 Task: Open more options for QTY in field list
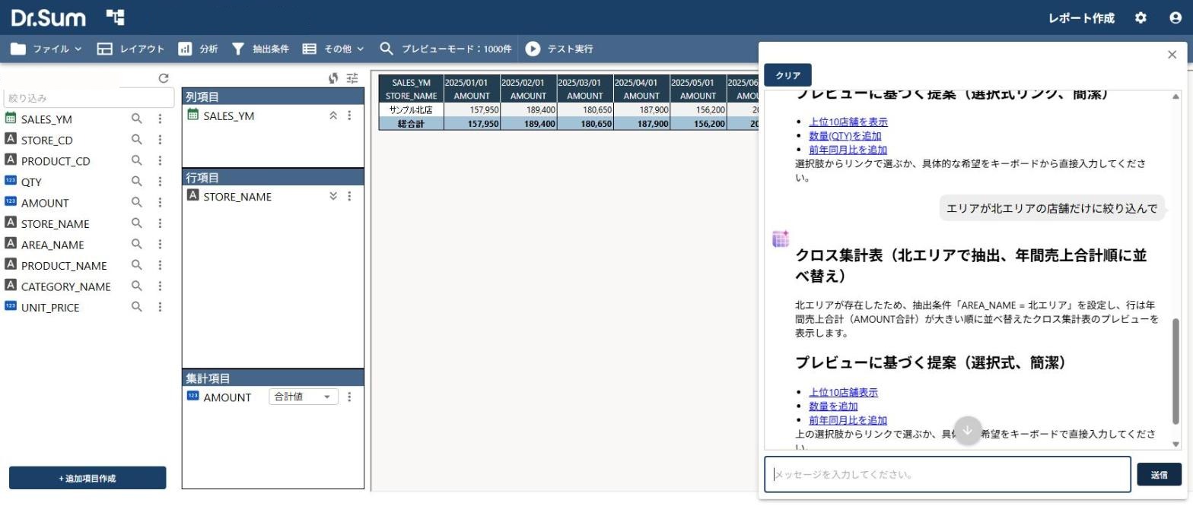(160, 182)
